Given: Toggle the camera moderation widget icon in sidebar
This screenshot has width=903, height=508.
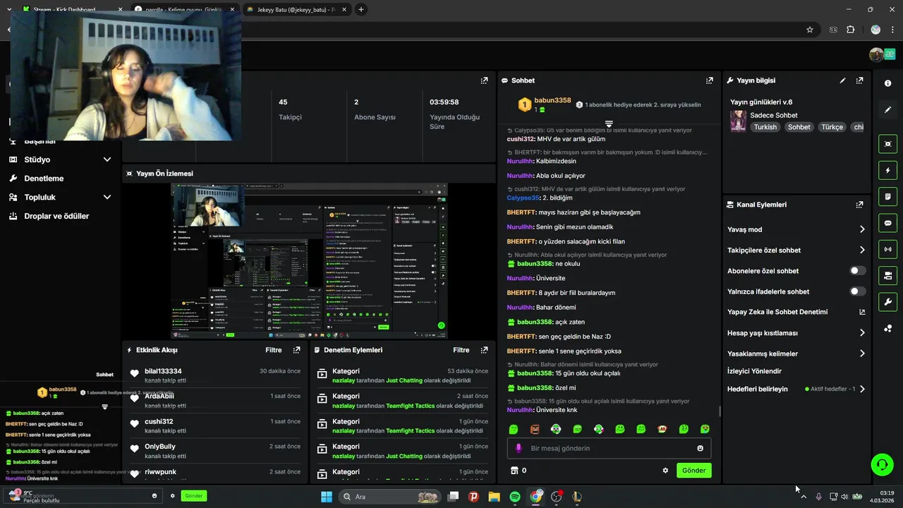Looking at the screenshot, I should point(887,275).
